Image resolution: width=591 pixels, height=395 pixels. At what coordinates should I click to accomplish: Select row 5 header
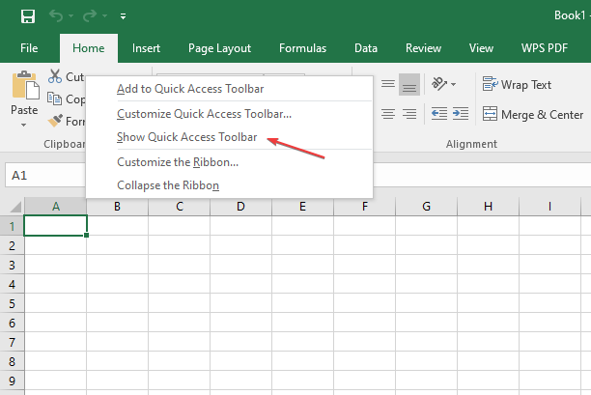(12, 303)
